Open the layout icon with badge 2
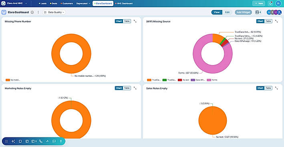The width and height of the screenshot is (284, 147). pyautogui.click(x=34, y=141)
